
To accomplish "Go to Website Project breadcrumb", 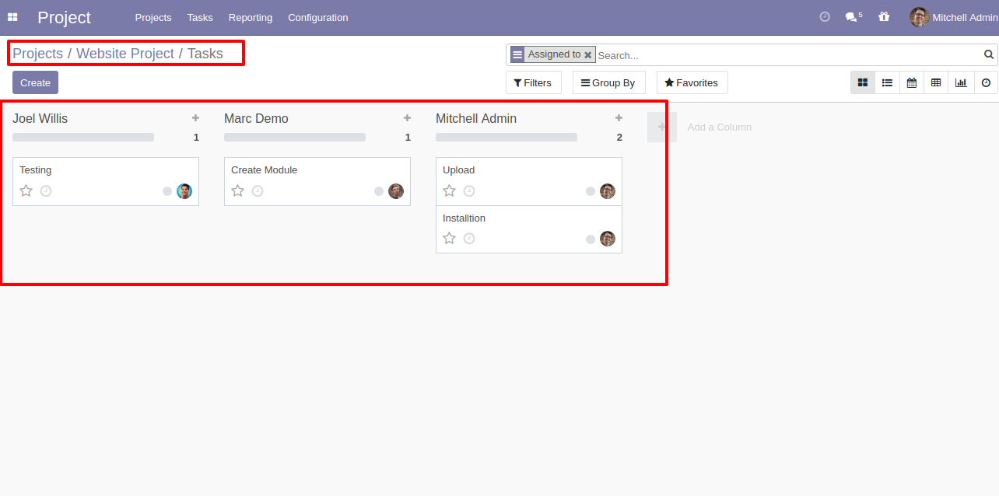I will click(x=125, y=54).
